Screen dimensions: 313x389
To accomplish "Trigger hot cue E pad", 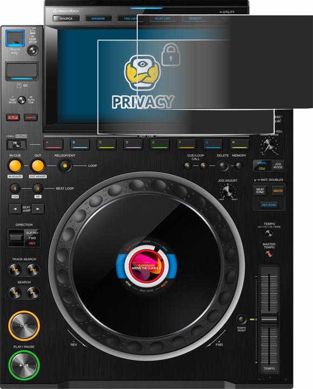I will click(x=159, y=144).
